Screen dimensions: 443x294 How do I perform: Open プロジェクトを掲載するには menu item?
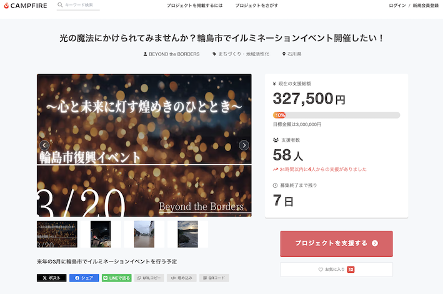195,6
